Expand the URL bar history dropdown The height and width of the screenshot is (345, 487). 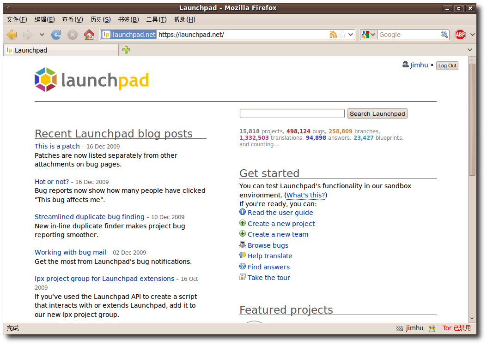[351, 35]
